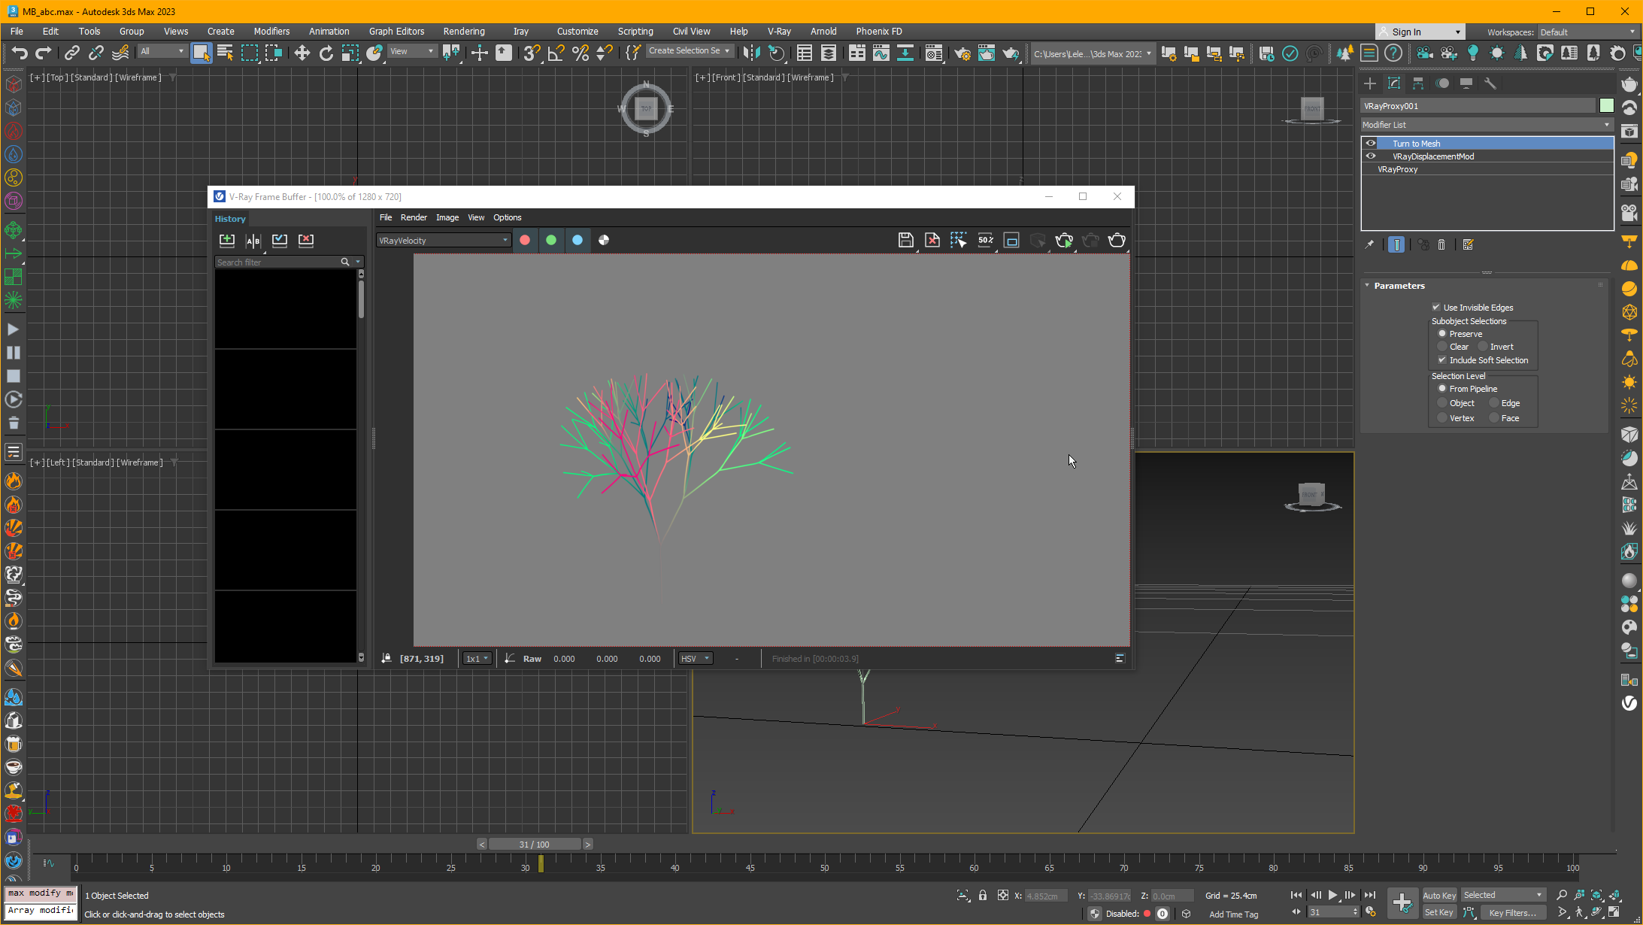The width and height of the screenshot is (1643, 925).
Task: Open the Graph Editors menu
Action: point(396,31)
